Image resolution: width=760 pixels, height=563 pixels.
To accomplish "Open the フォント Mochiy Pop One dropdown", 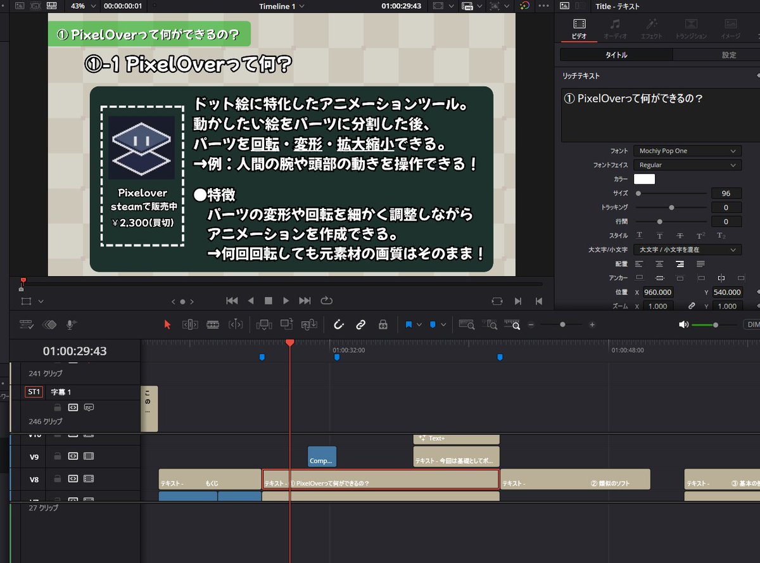I will pyautogui.click(x=687, y=151).
